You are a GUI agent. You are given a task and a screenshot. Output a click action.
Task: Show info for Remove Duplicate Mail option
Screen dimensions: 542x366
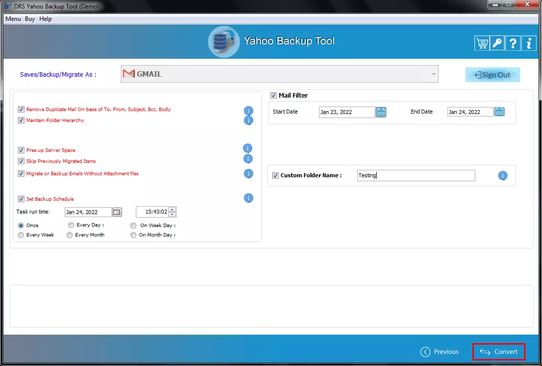click(x=248, y=111)
